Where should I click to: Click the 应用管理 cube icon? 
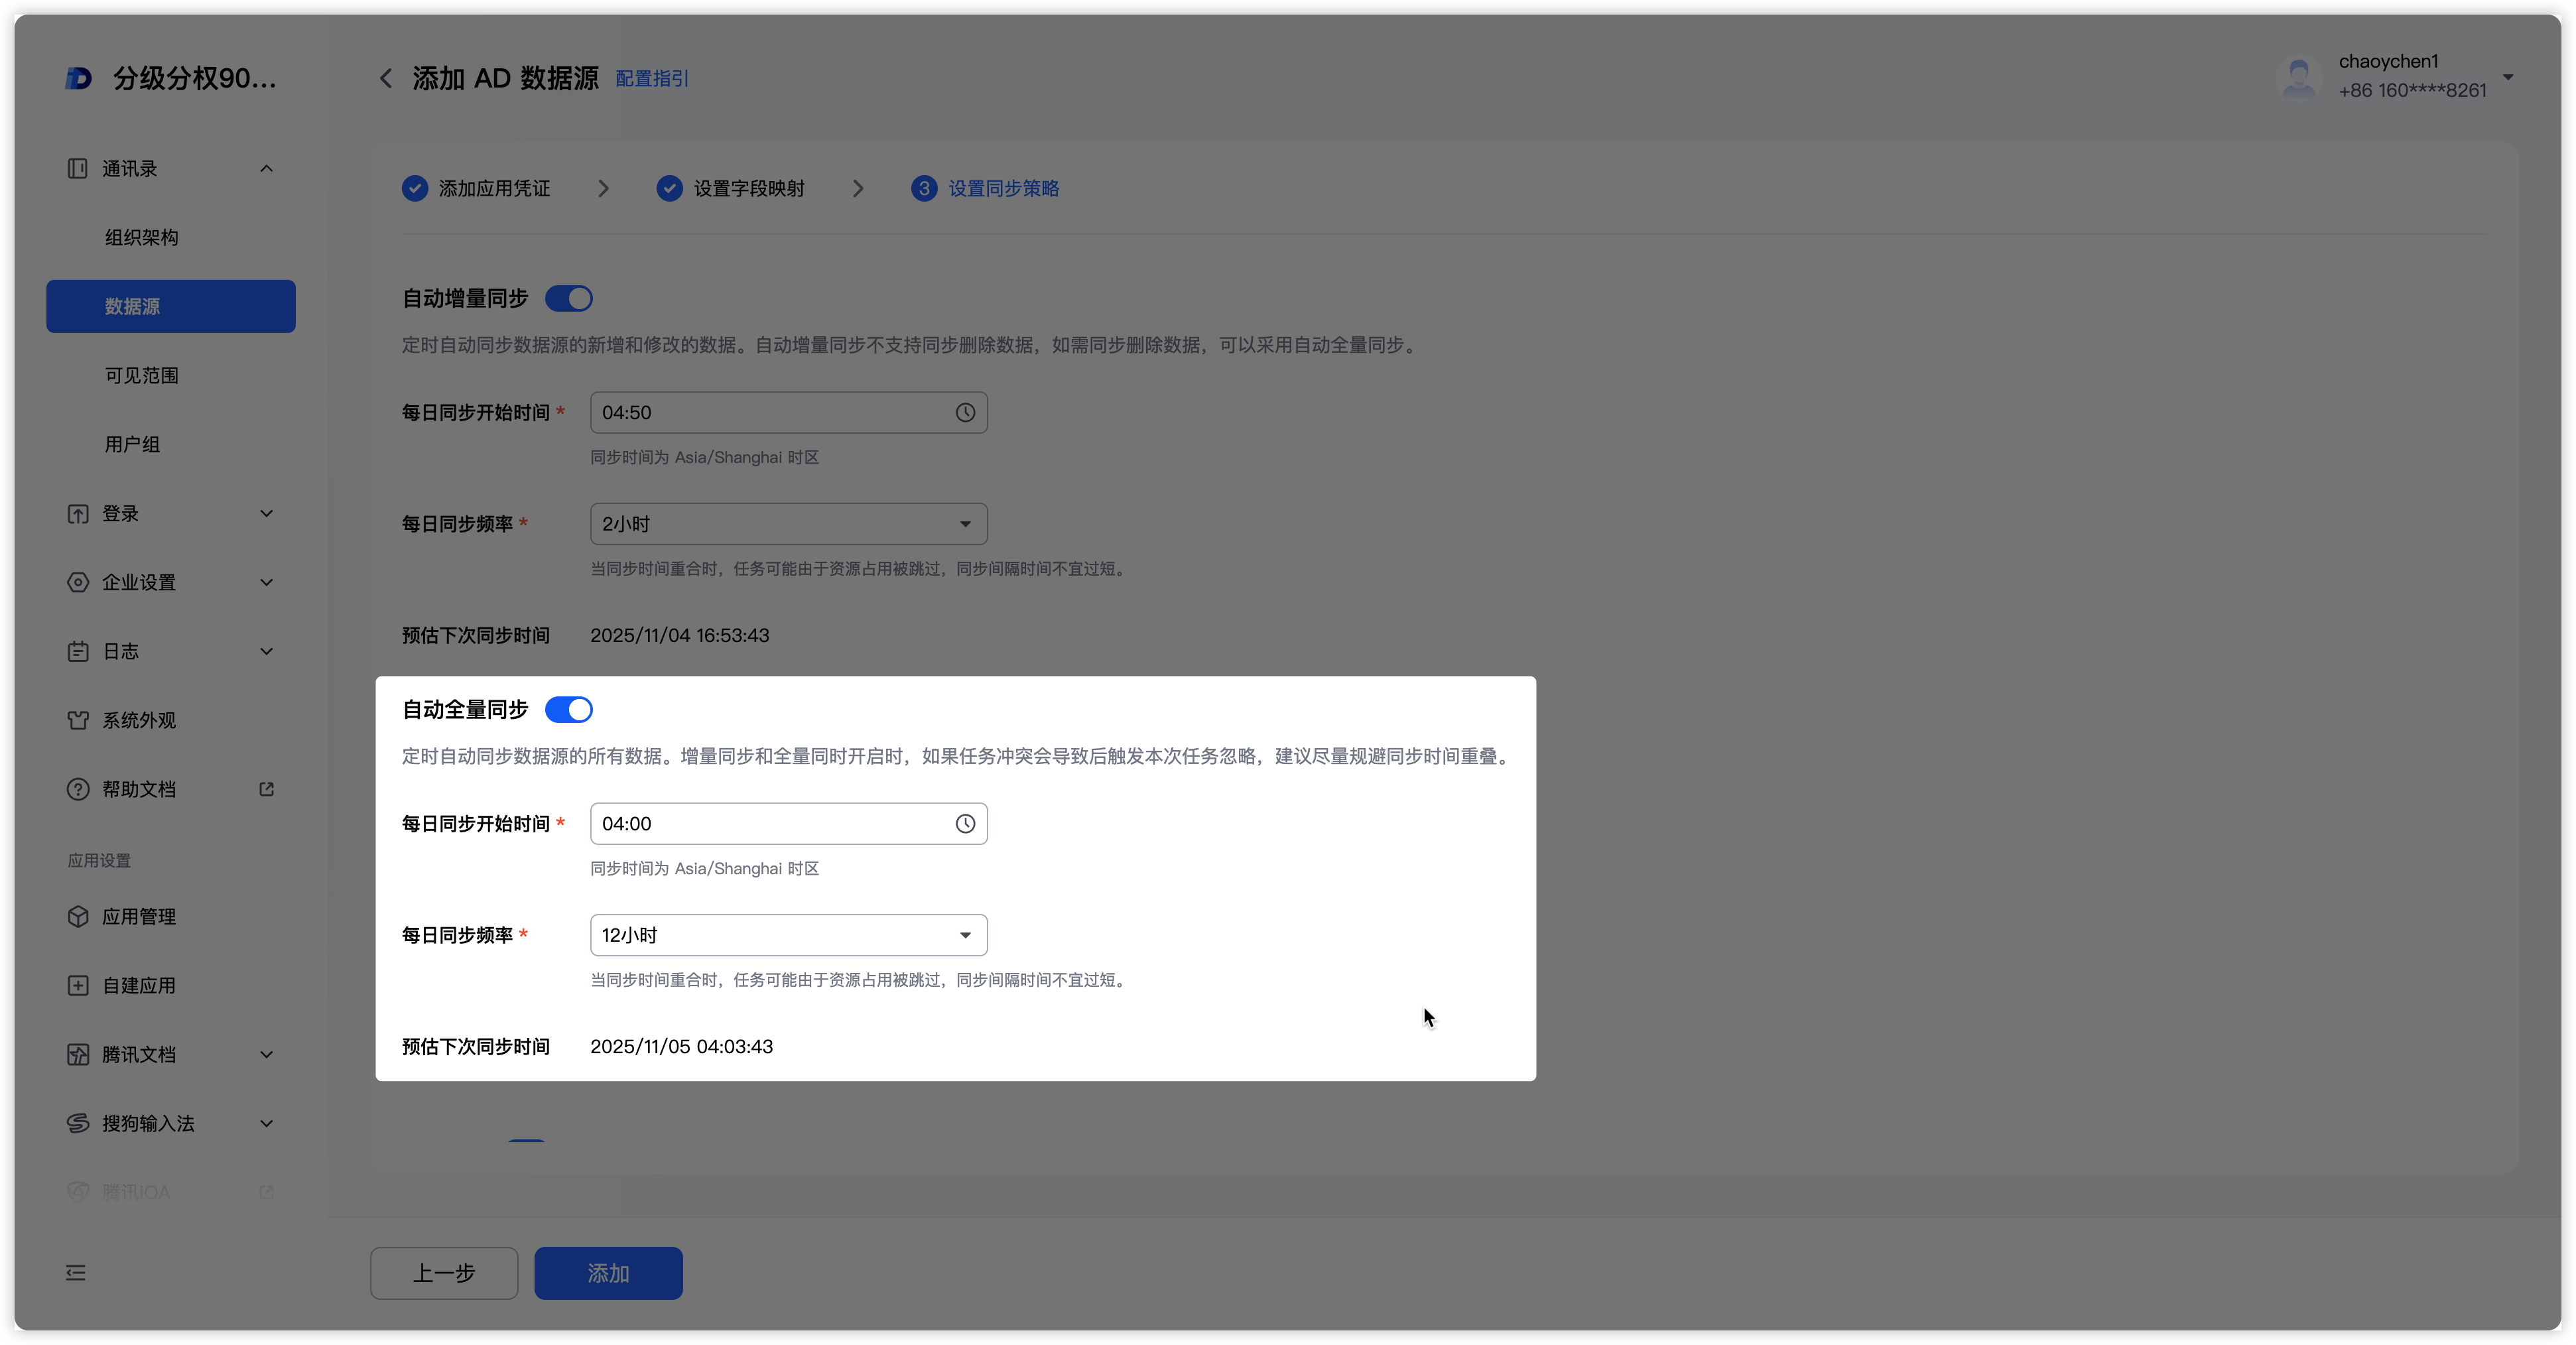pos(78,917)
